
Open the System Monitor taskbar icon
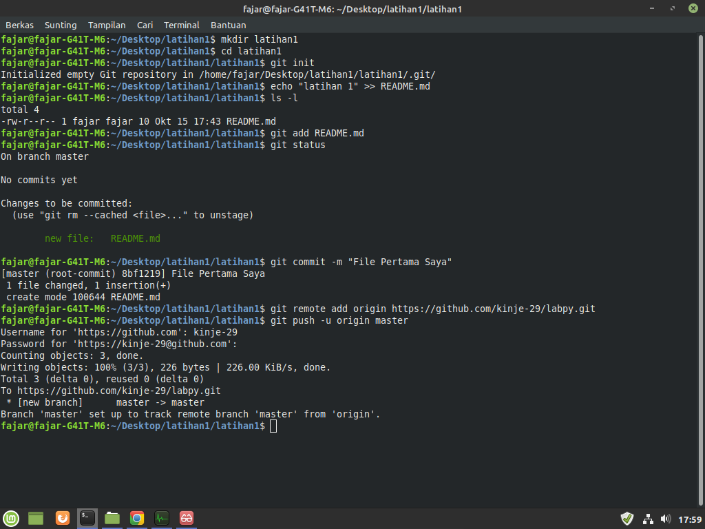pyautogui.click(x=161, y=518)
